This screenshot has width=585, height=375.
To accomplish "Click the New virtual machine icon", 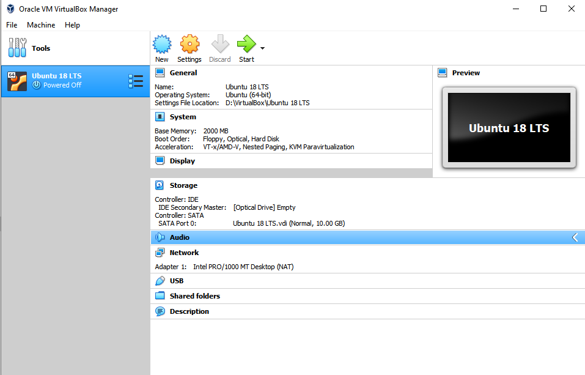I will coord(162,44).
